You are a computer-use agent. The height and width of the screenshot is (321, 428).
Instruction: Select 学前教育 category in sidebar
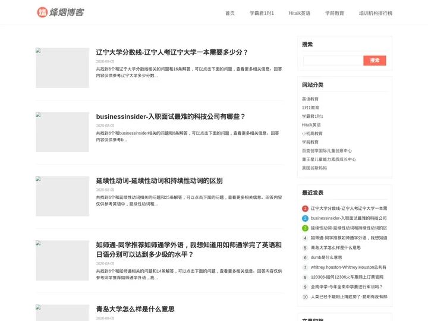(x=310, y=142)
